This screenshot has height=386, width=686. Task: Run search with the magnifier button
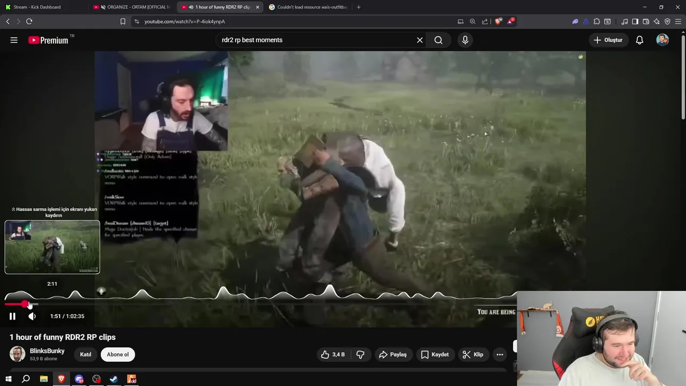pyautogui.click(x=438, y=40)
